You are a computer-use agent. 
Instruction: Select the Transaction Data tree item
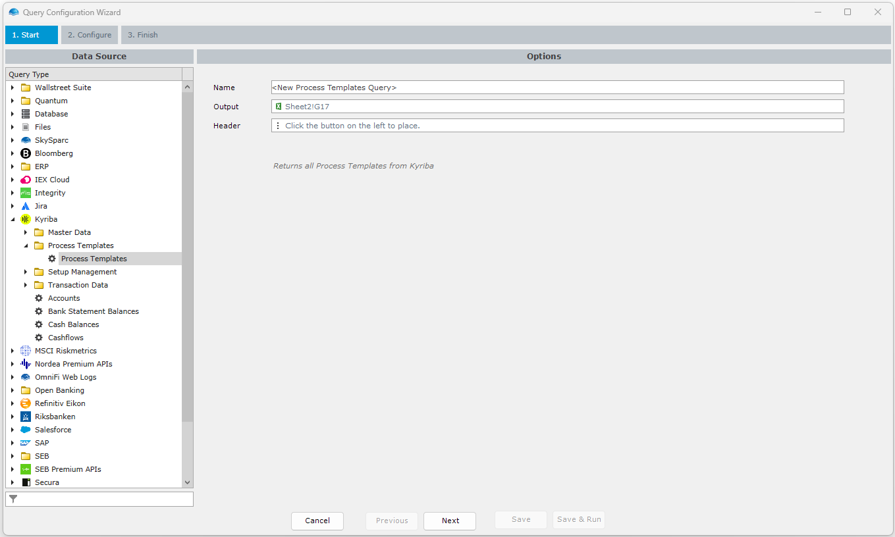click(78, 285)
